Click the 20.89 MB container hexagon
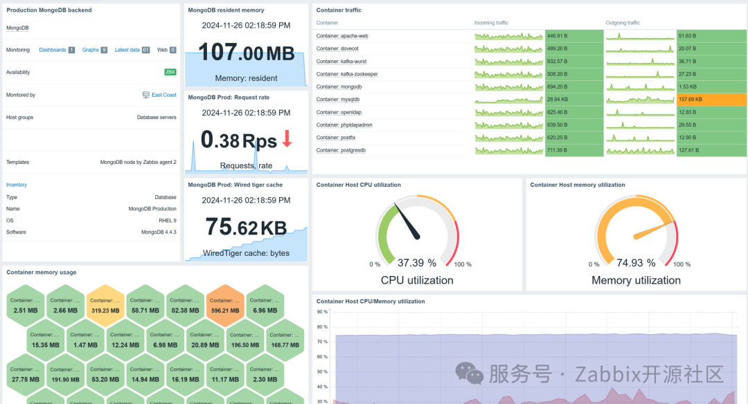748x404 pixels. [x=205, y=340]
